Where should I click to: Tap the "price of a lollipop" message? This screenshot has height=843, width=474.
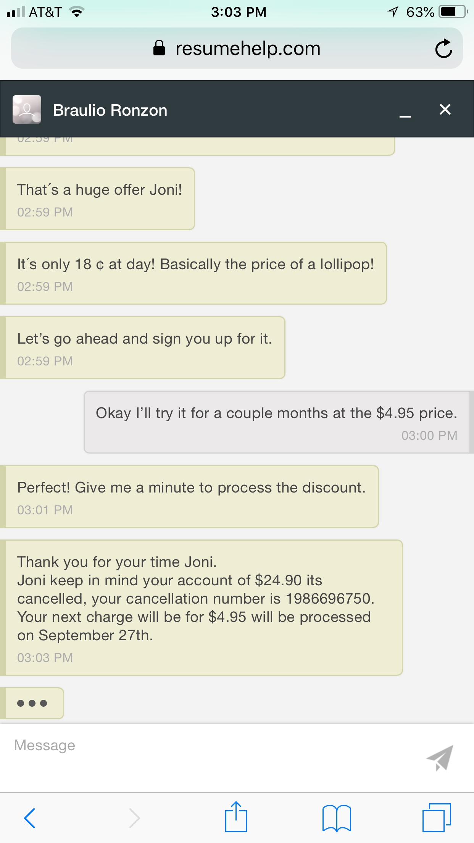[x=195, y=273]
